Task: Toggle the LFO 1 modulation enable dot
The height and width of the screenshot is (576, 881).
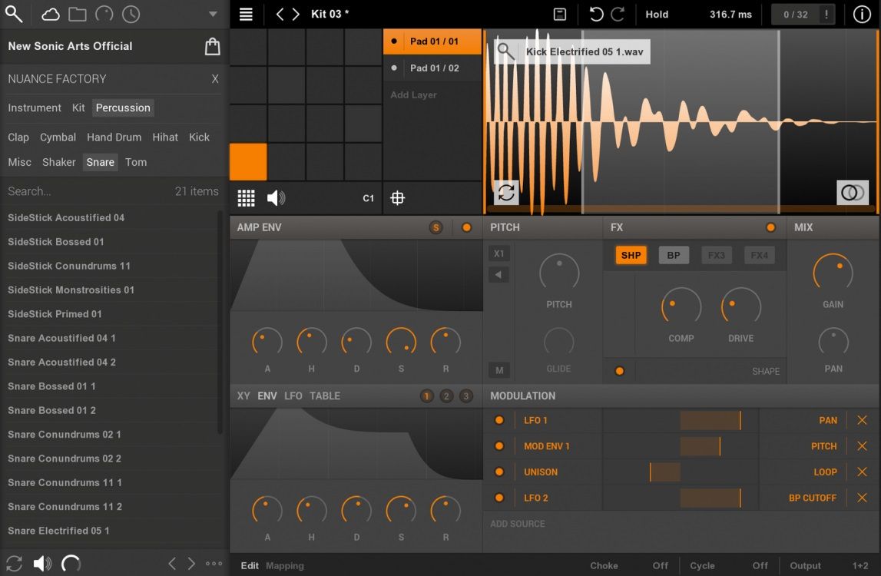Action: 498,420
